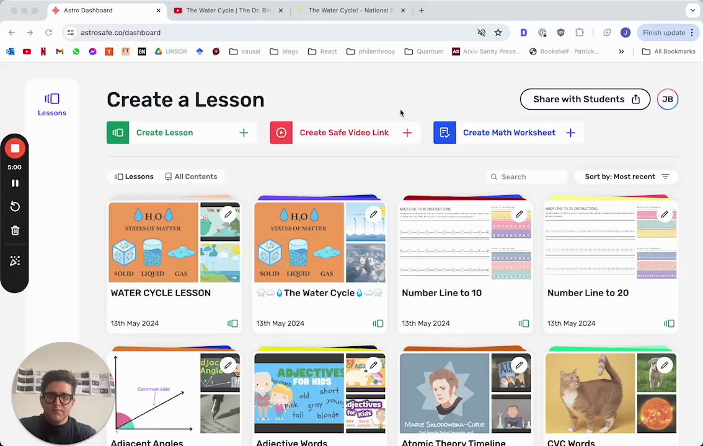Open the philanthropy bookmarks folder
This screenshot has width=703, height=446.
pos(371,51)
